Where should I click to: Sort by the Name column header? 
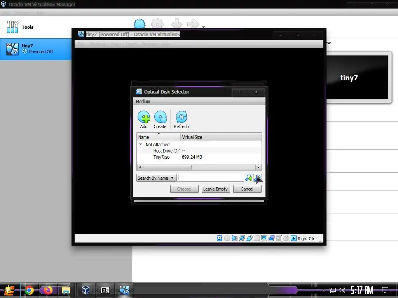159,137
